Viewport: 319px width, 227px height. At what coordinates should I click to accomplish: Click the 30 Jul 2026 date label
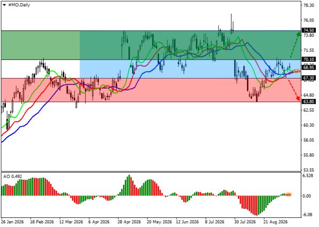point(245,222)
